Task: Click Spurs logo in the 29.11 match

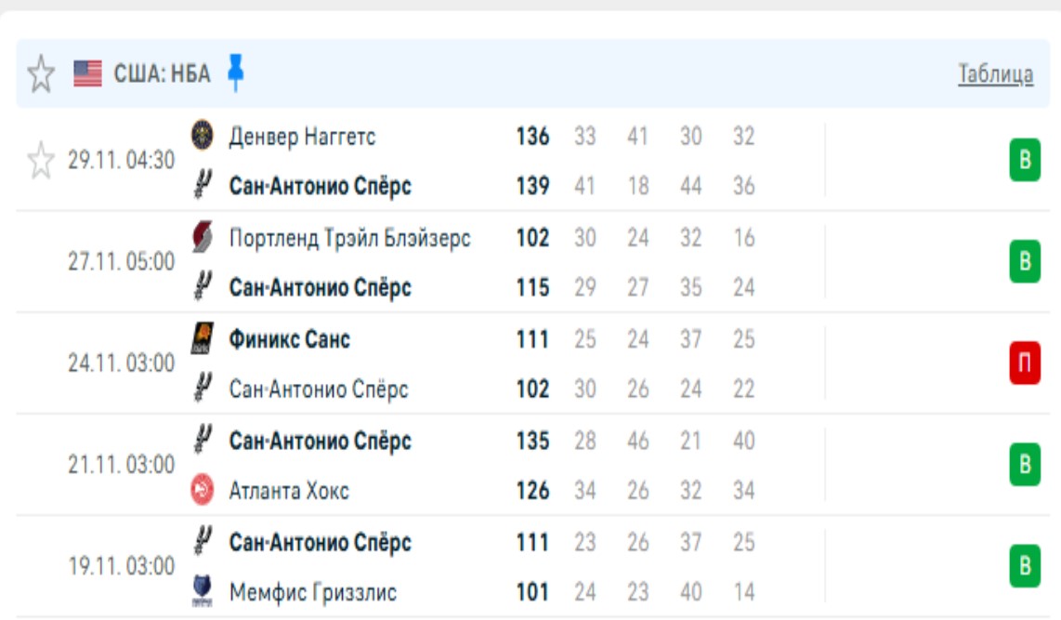Action: pyautogui.click(x=202, y=186)
